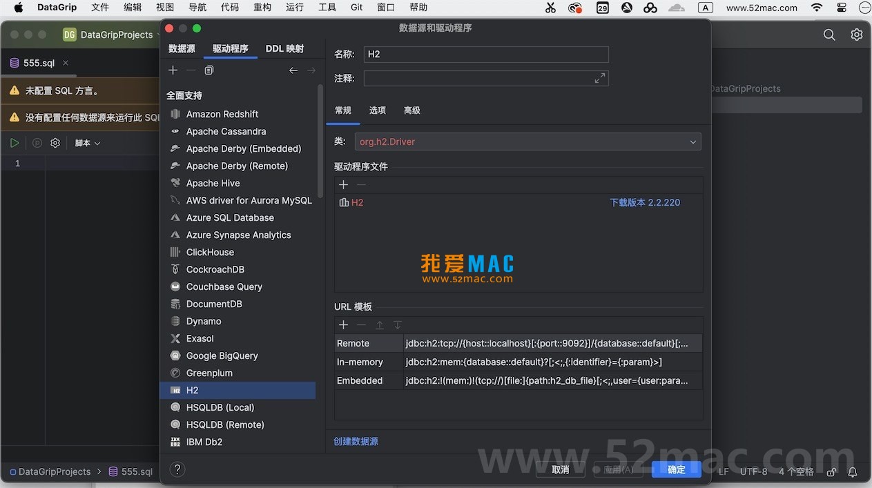872x488 pixels.
Task: Switch input source via the A icon
Action: coord(706,8)
